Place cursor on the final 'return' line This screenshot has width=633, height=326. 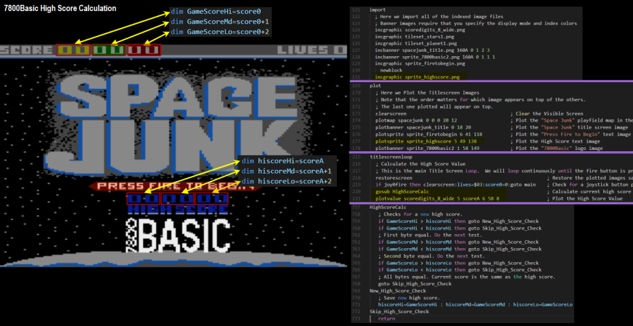[386, 319]
